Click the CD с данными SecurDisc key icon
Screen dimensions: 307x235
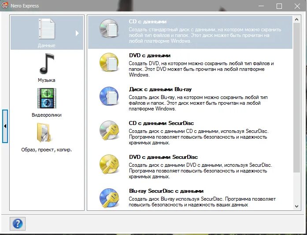coord(109,130)
